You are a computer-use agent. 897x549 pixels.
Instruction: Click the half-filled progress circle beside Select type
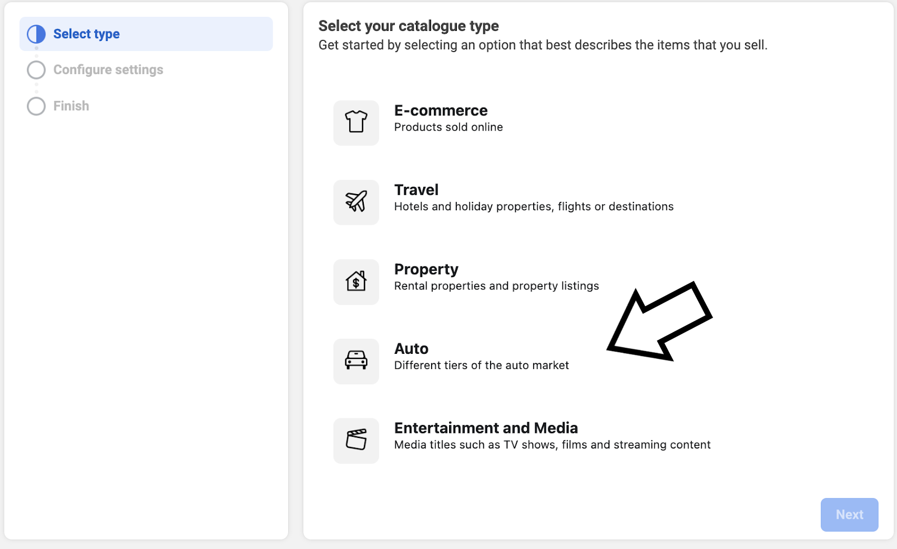click(36, 34)
